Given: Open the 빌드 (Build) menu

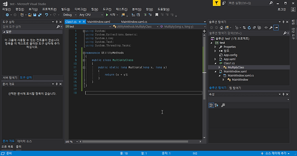Looking at the screenshot, I should click(x=66, y=10).
